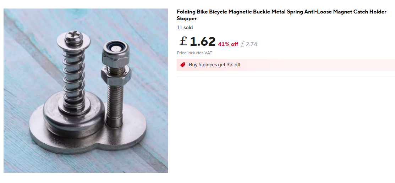Screen dimensions: 395x183
Task: Click the 41% off discount label
Action: coord(228,44)
